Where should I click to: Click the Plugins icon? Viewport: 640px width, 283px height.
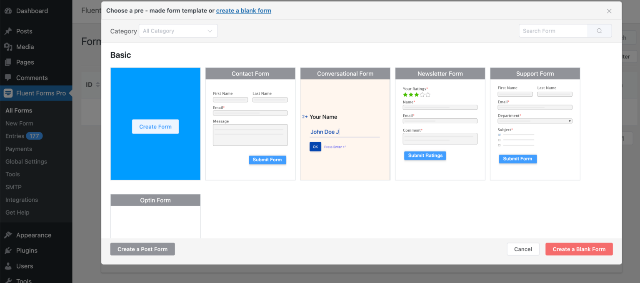pyautogui.click(x=9, y=250)
